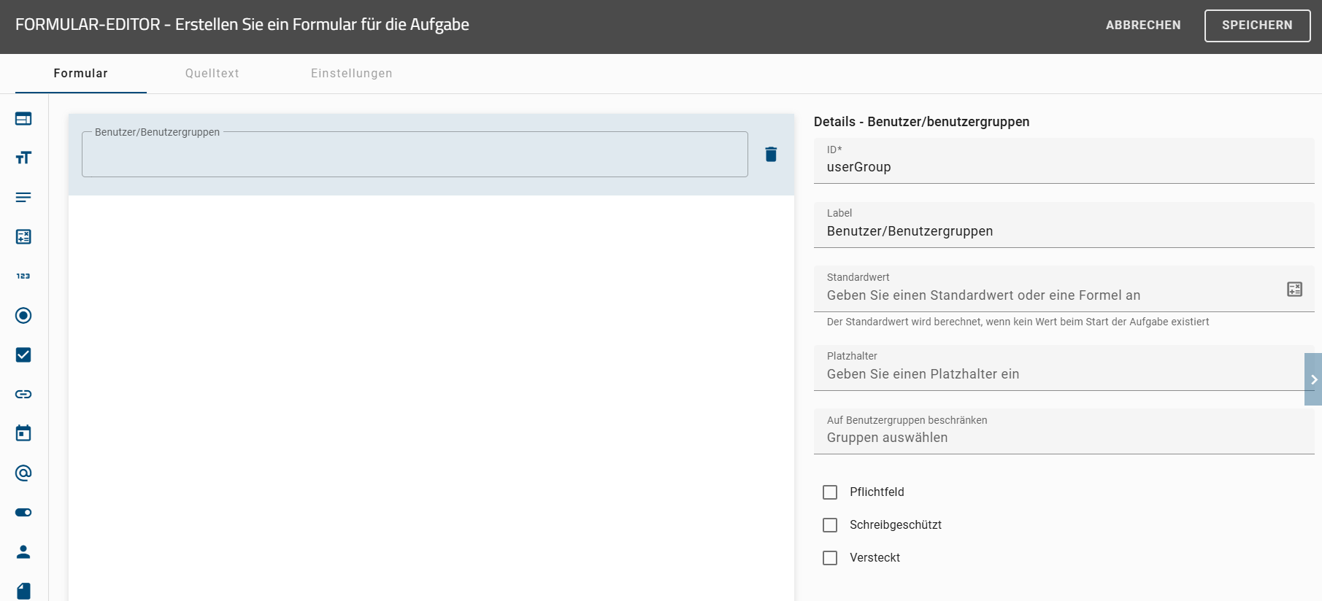This screenshot has width=1322, height=601.
Task: Add a link element from sidebar
Action: tap(23, 394)
